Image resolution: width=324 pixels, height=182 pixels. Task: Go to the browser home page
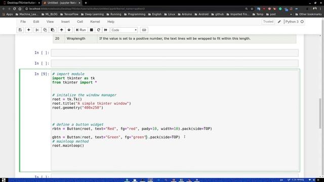tap(20, 9)
